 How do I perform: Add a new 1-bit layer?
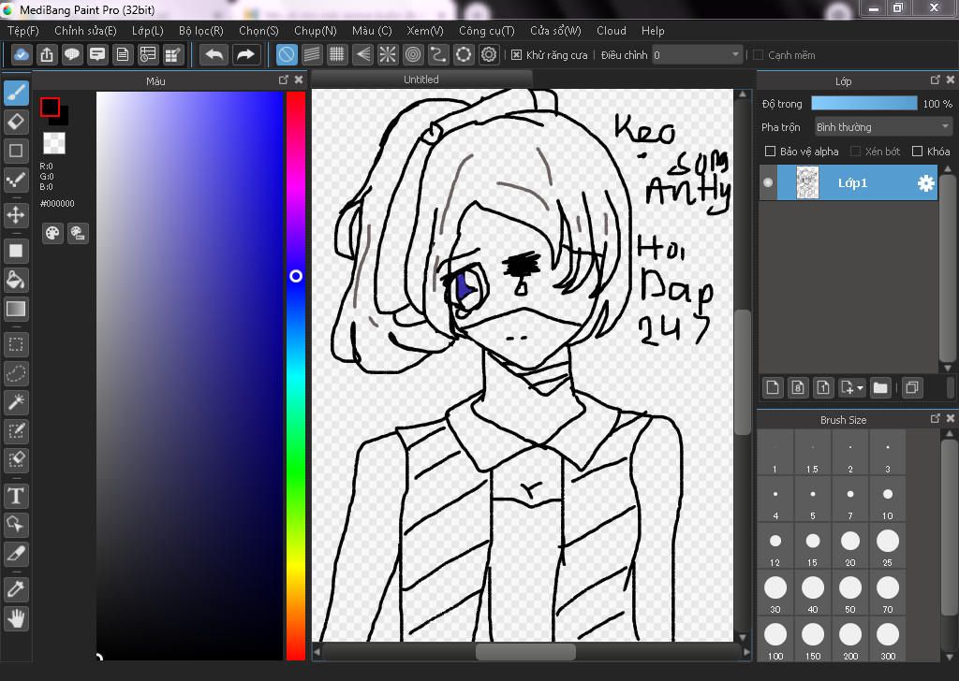[x=823, y=388]
